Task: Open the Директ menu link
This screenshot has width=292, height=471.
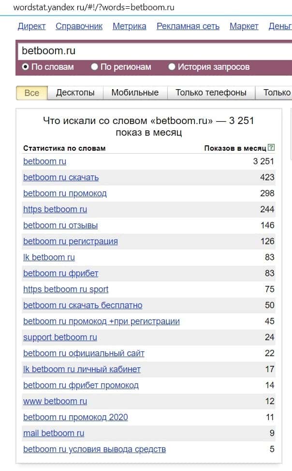Action: [31, 26]
